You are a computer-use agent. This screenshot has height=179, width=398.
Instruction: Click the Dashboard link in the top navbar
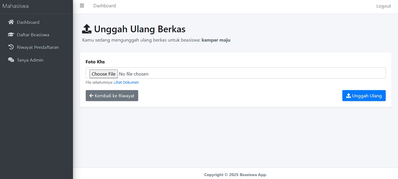[x=104, y=6]
